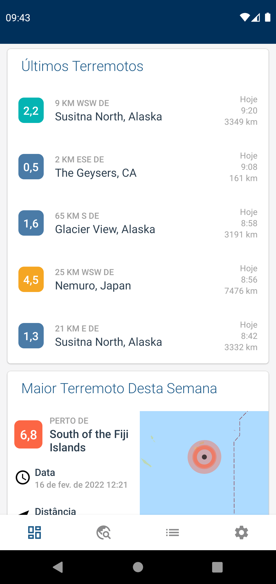Select South of the Fiji Islands title
Image resolution: width=276 pixels, height=584 pixels.
coord(89,441)
